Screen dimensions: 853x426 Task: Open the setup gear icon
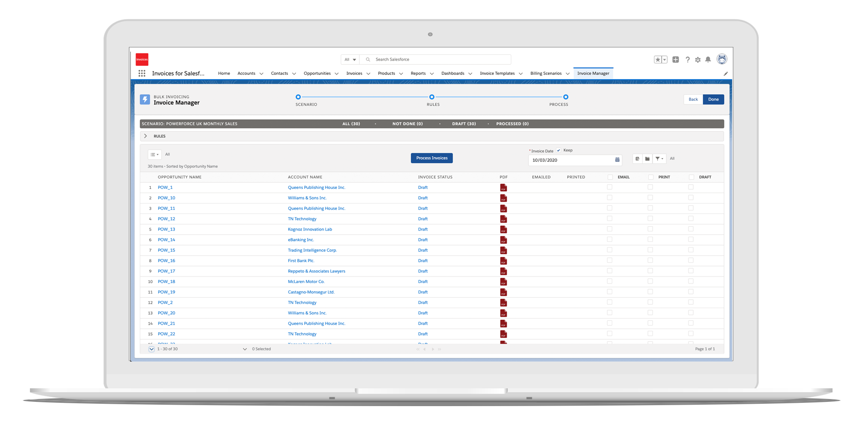tap(698, 60)
